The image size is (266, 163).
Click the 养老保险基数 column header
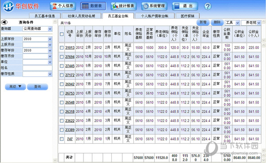click(139, 34)
